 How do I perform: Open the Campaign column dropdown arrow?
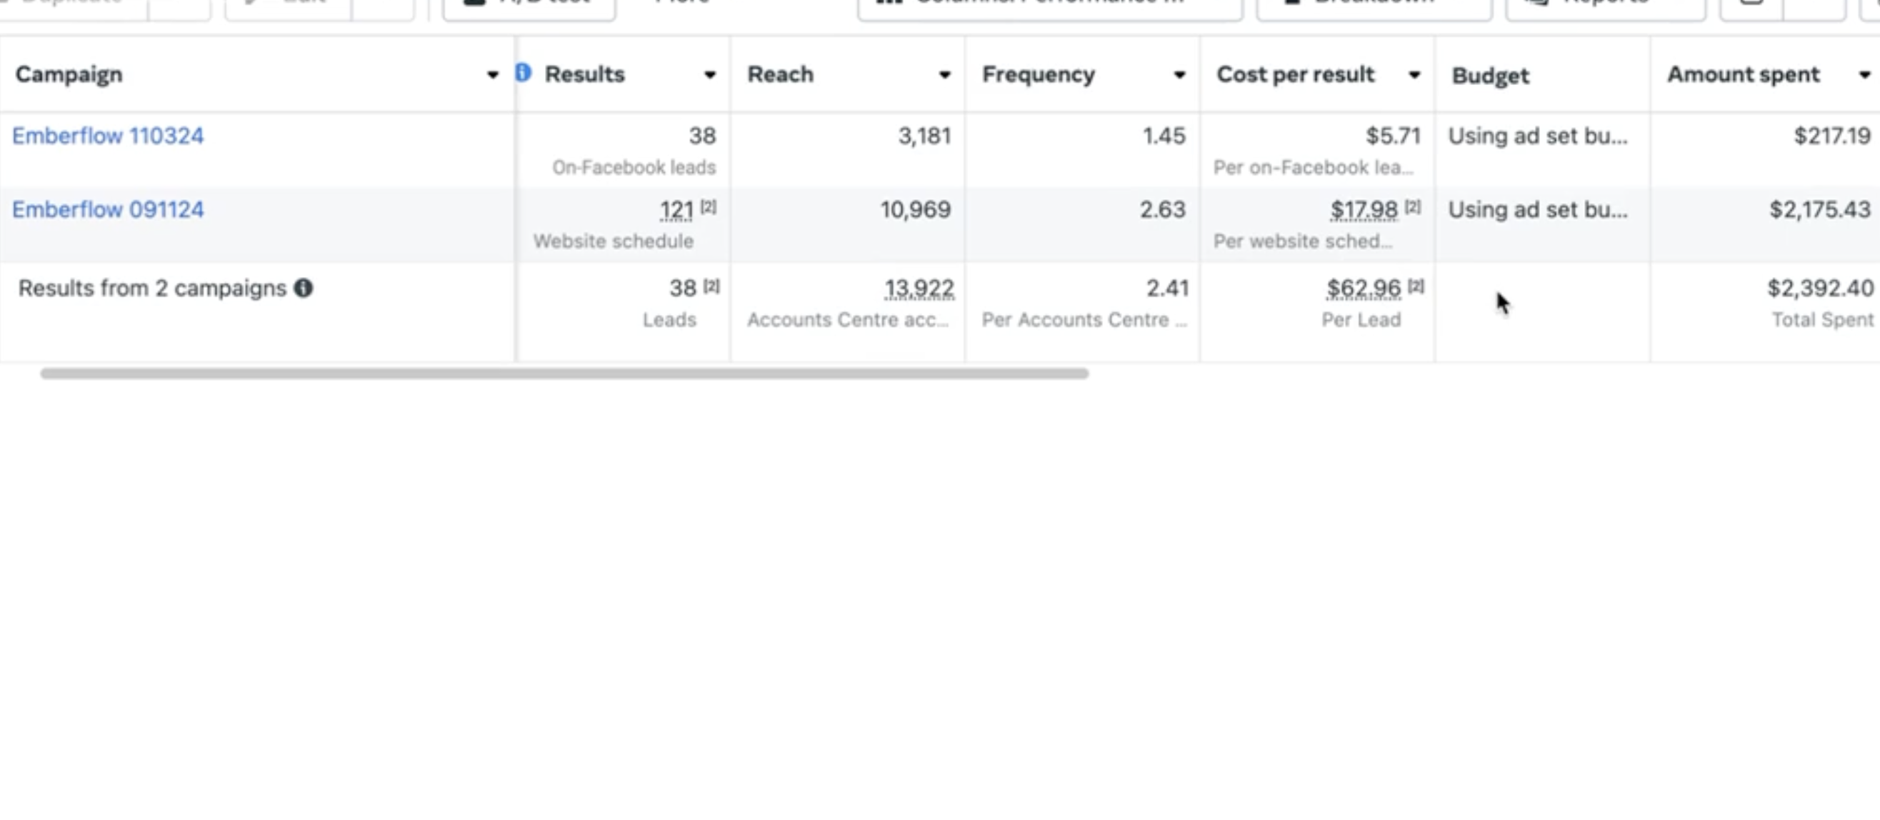click(493, 74)
